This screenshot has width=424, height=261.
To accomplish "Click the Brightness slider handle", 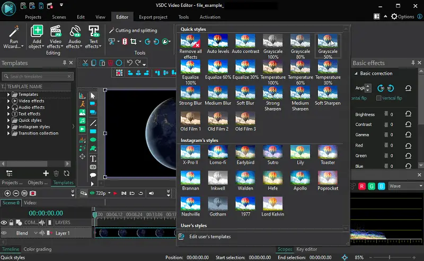I will tap(386, 114).
